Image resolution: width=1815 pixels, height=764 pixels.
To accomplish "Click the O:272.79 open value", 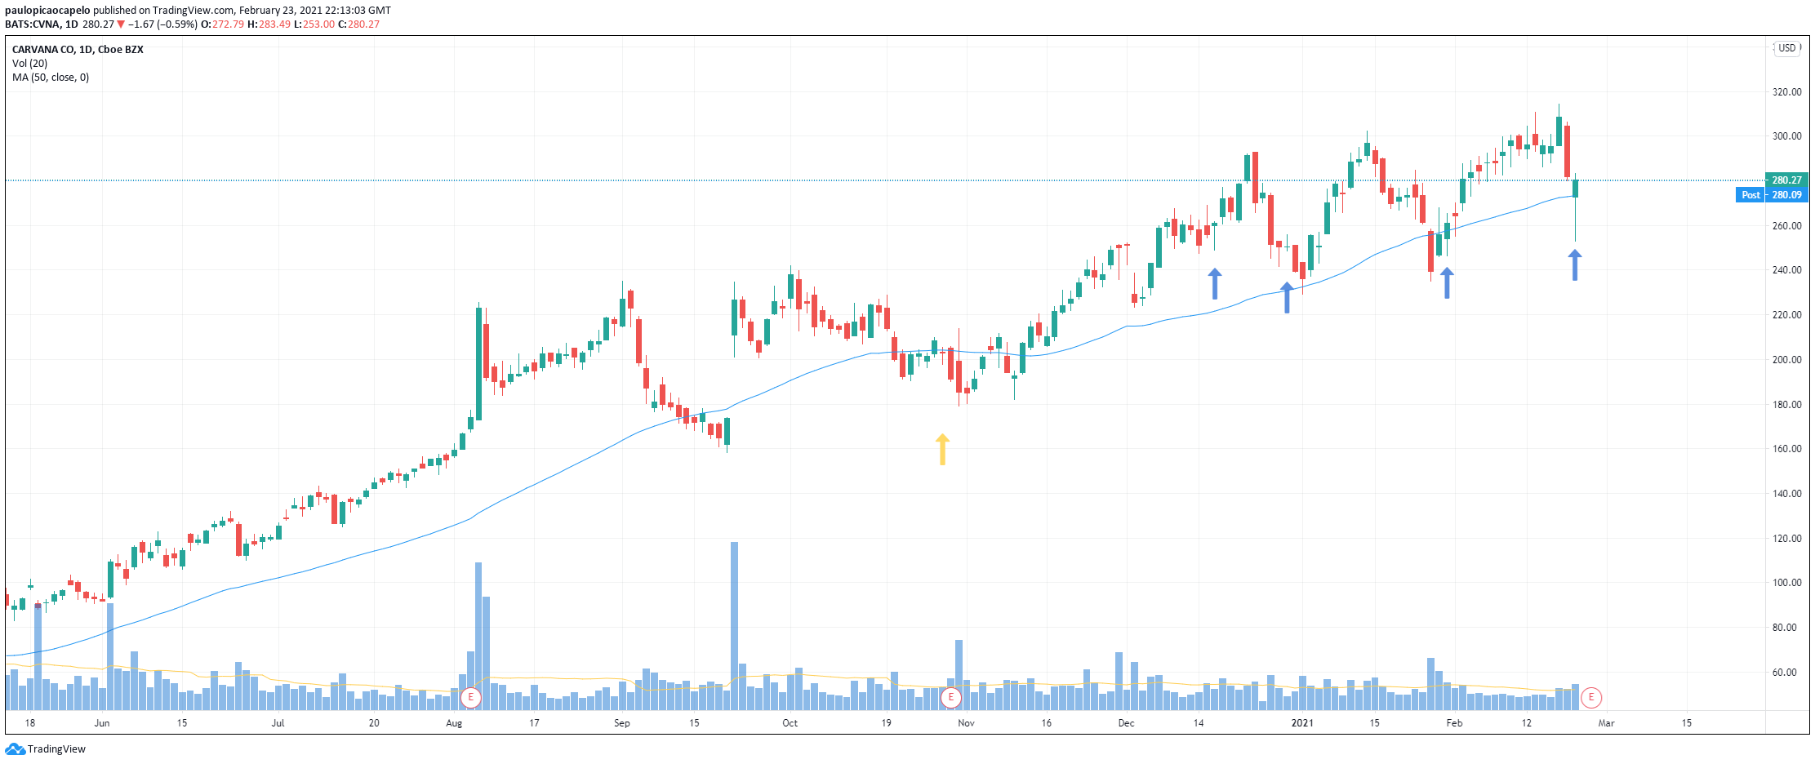I will pos(222,24).
